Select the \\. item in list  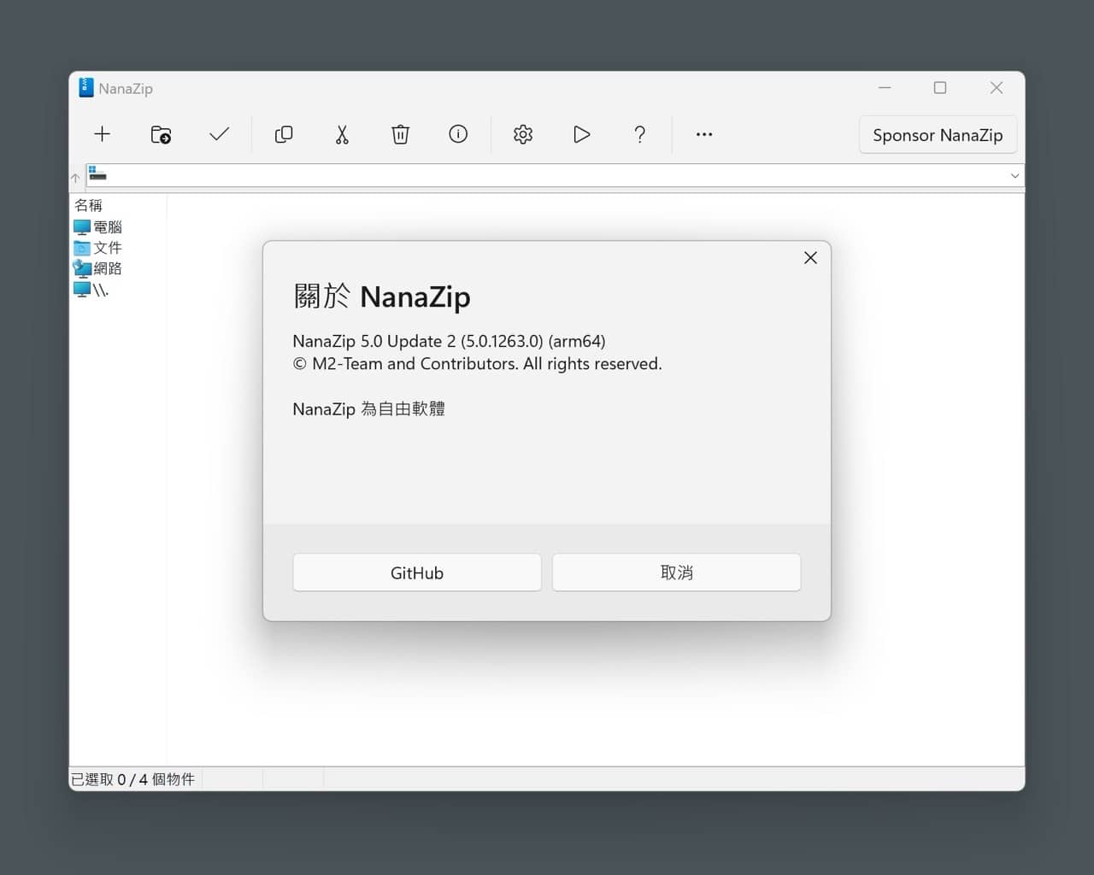tap(91, 290)
